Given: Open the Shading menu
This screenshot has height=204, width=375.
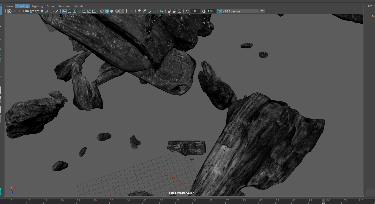Looking at the screenshot, I should pos(22,6).
